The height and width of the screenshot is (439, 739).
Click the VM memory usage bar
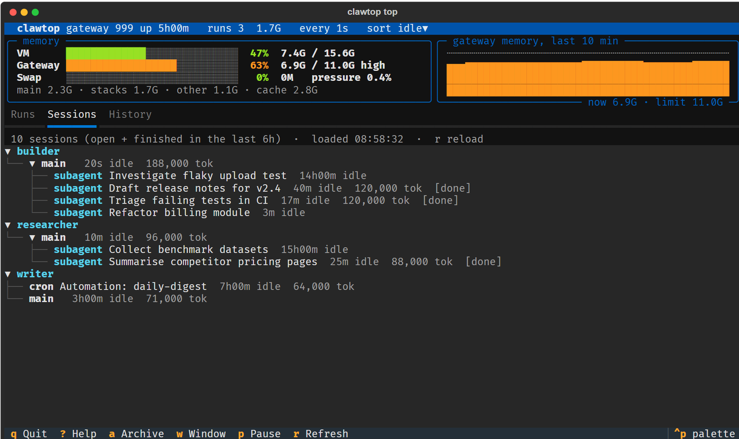click(x=152, y=53)
